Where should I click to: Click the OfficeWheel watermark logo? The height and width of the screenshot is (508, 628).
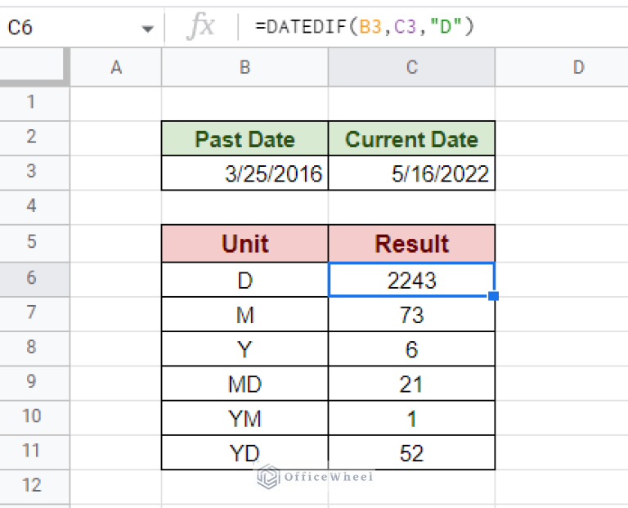click(267, 476)
